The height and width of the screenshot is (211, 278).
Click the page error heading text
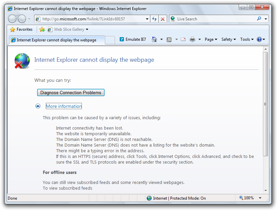click(x=94, y=60)
